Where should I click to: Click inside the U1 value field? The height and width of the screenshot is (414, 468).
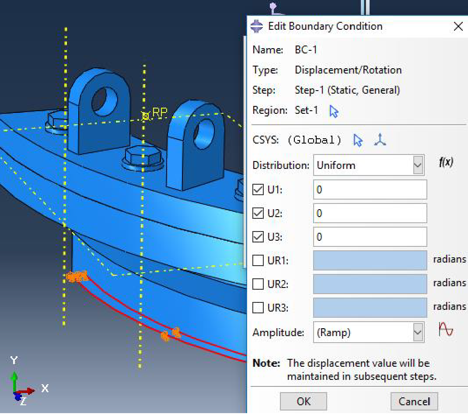coord(370,189)
